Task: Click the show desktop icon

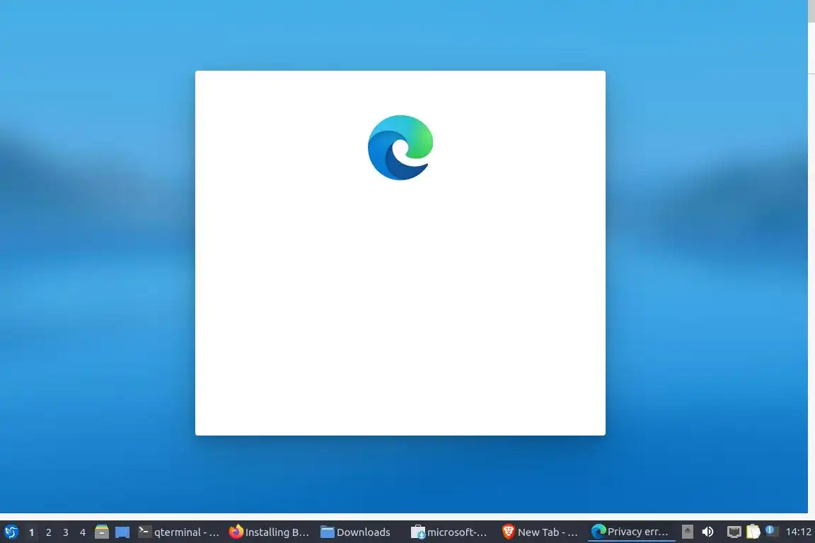Action: [122, 532]
